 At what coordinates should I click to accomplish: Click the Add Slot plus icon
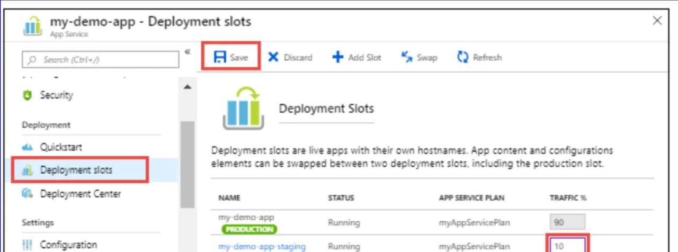click(337, 58)
